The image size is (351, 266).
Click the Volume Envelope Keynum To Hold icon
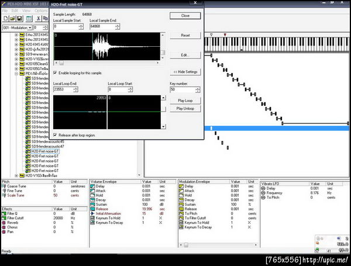click(92, 218)
